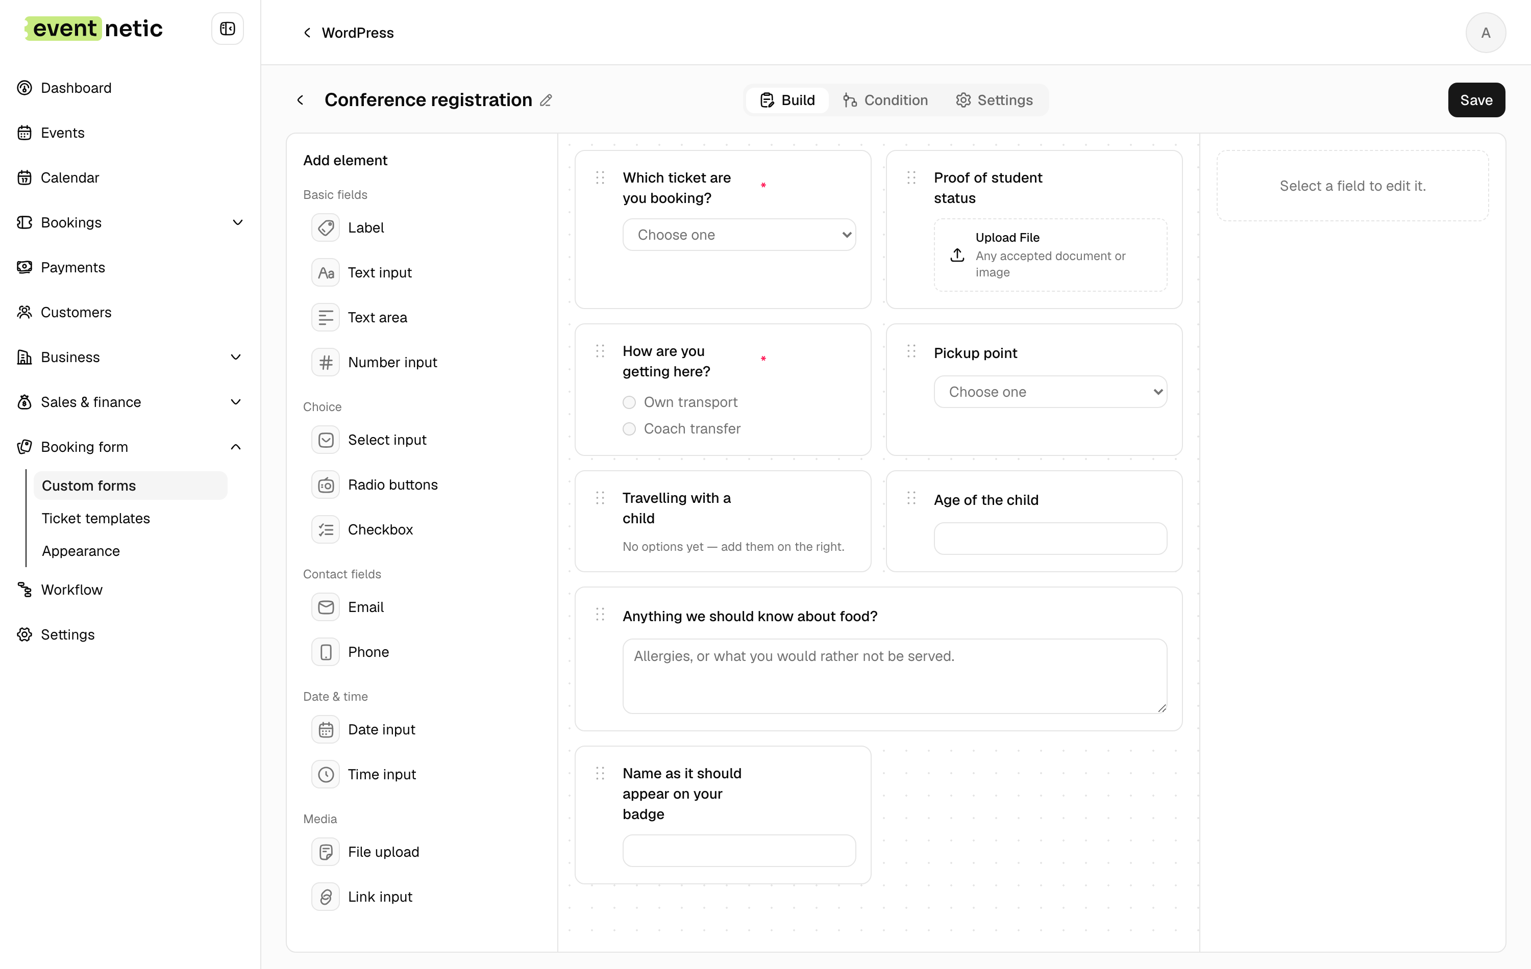1531x969 pixels.
Task: Click the Age of the child input
Action: [x=1050, y=538]
